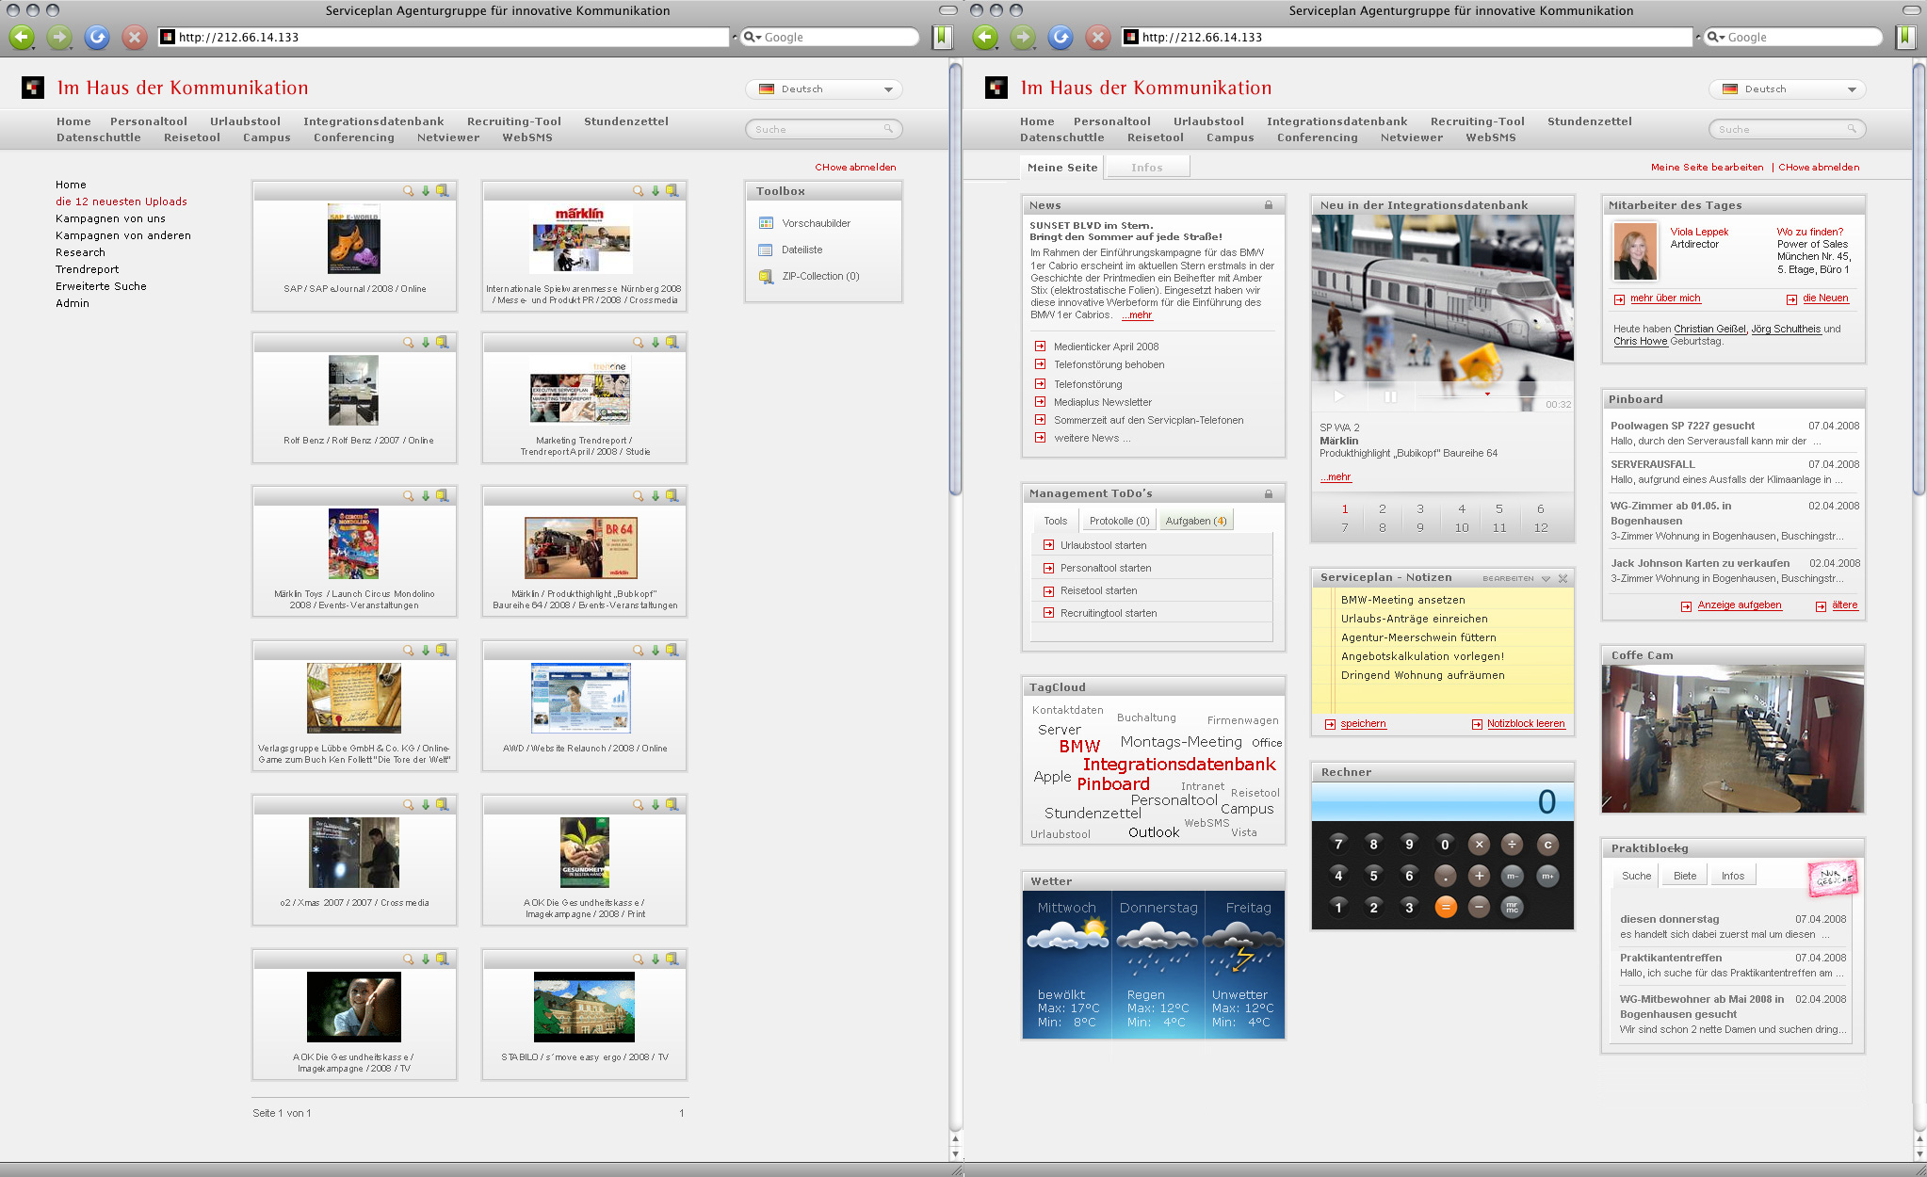
Task: Open Stundenzettel menu in the uploads window
Action: click(x=626, y=121)
